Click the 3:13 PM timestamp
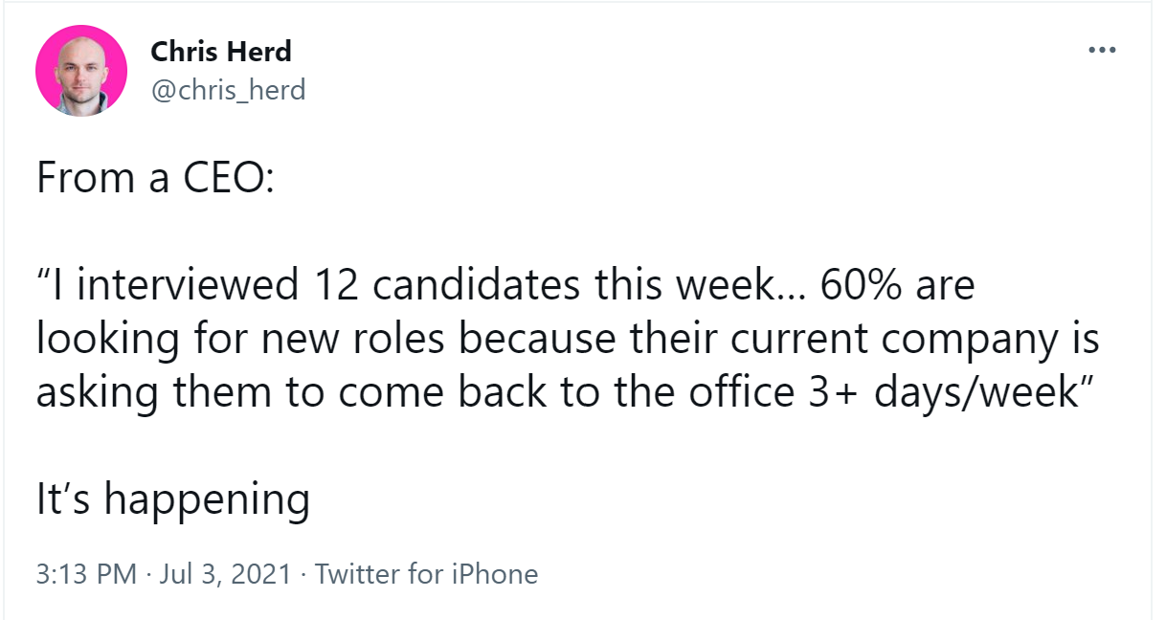 click(87, 574)
